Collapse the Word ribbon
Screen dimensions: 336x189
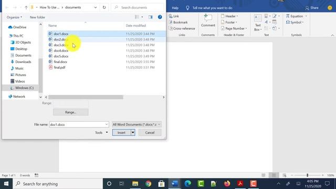332,35
